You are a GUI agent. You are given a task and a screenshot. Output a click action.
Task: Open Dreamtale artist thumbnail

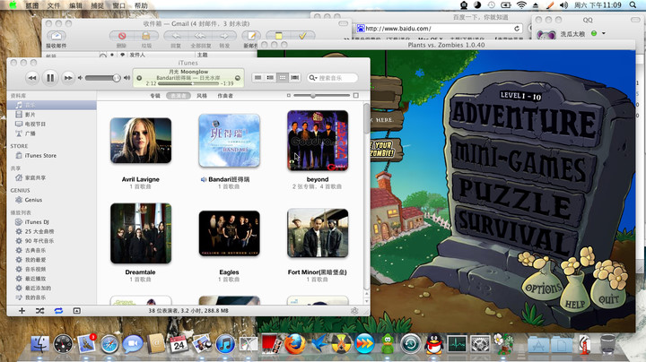141,233
